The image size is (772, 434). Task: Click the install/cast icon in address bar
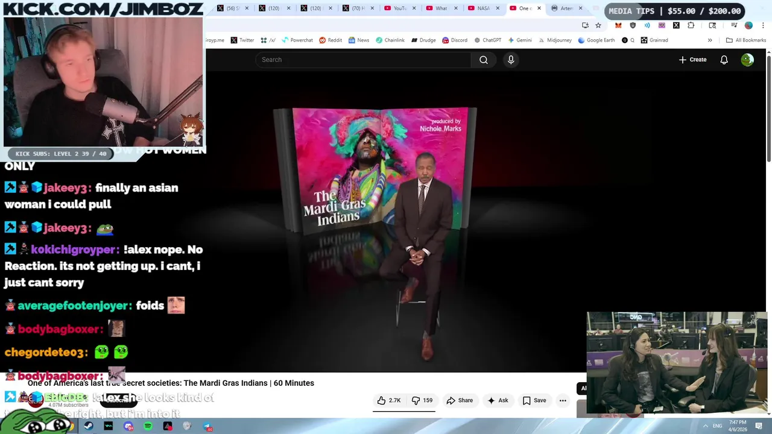[x=585, y=25]
